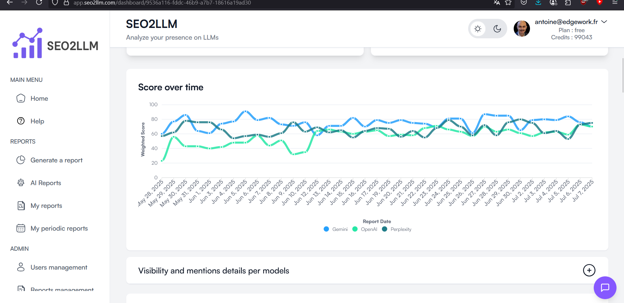Screen dimensions: 624x303
Task: Click the page vertical scrollbar
Action: tap(622, 75)
